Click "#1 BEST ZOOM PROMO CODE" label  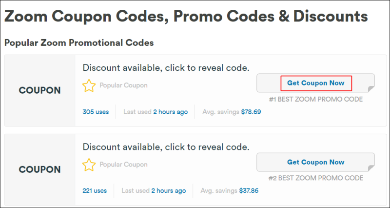[x=315, y=99]
